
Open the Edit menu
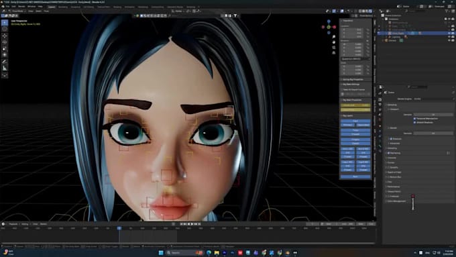point(13,7)
